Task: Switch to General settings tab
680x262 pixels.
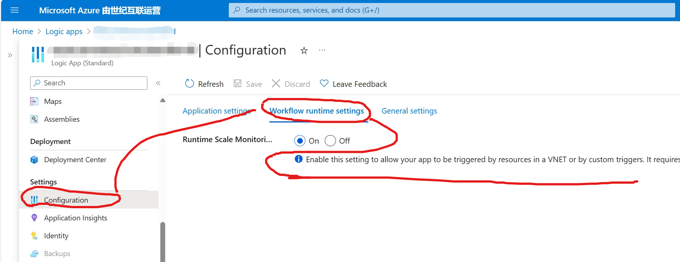Action: coord(409,111)
